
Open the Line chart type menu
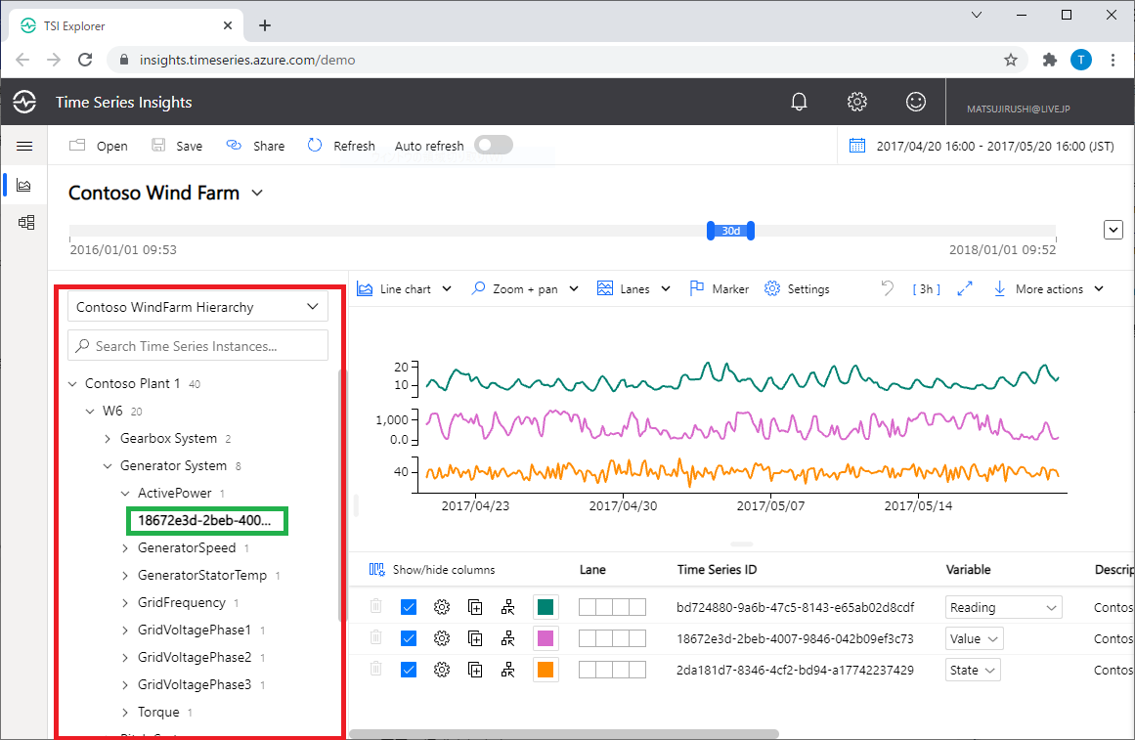pos(405,289)
